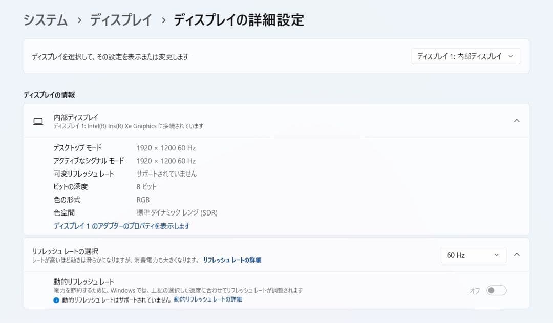Open the 60 Hz refresh rate dropdown
The width and height of the screenshot is (553, 323).
tap(473, 254)
